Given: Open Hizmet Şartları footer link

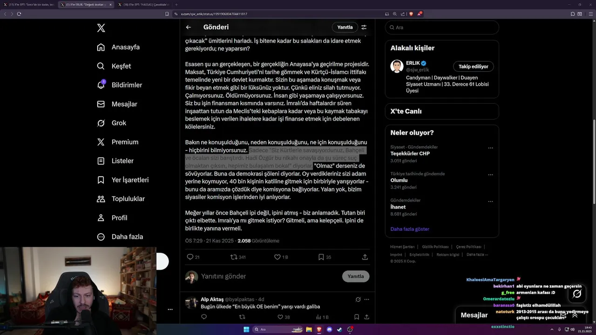Looking at the screenshot, I should 402,247.
